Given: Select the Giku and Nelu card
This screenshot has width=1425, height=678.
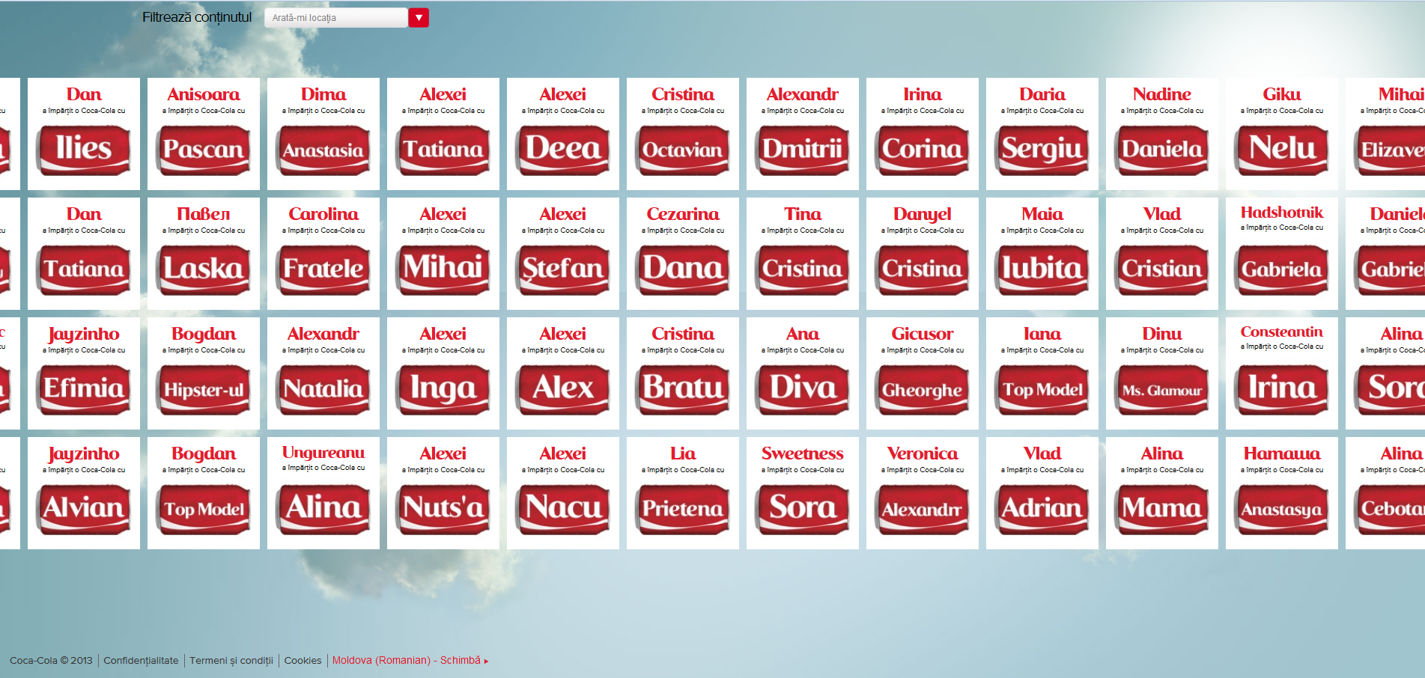Looking at the screenshot, I should click(x=1282, y=134).
